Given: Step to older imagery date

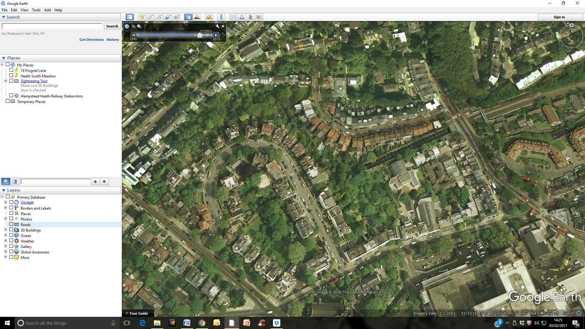Looking at the screenshot, I should (x=133, y=35).
